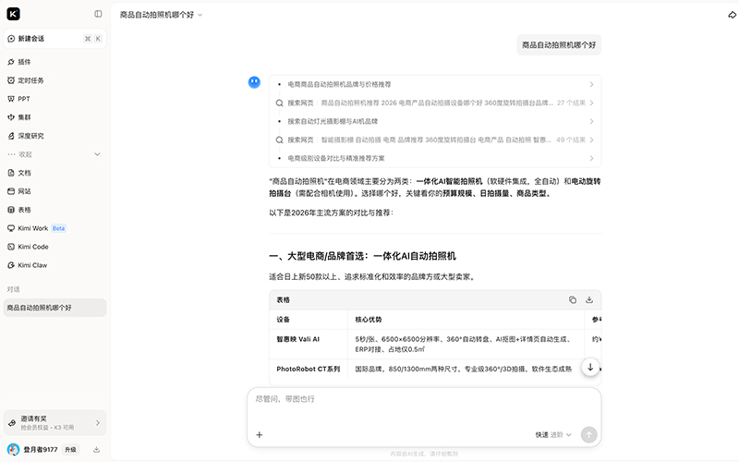This screenshot has height=462, width=739.
Task: Open Kimi Claw
Action: (55, 265)
